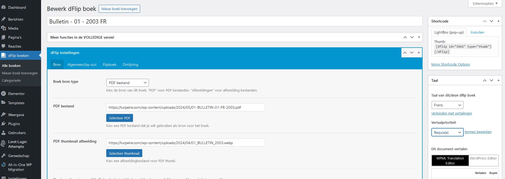The width and height of the screenshot is (505, 179).
Task: Move 'Meer functies' panel up
Action: tap(405, 37)
